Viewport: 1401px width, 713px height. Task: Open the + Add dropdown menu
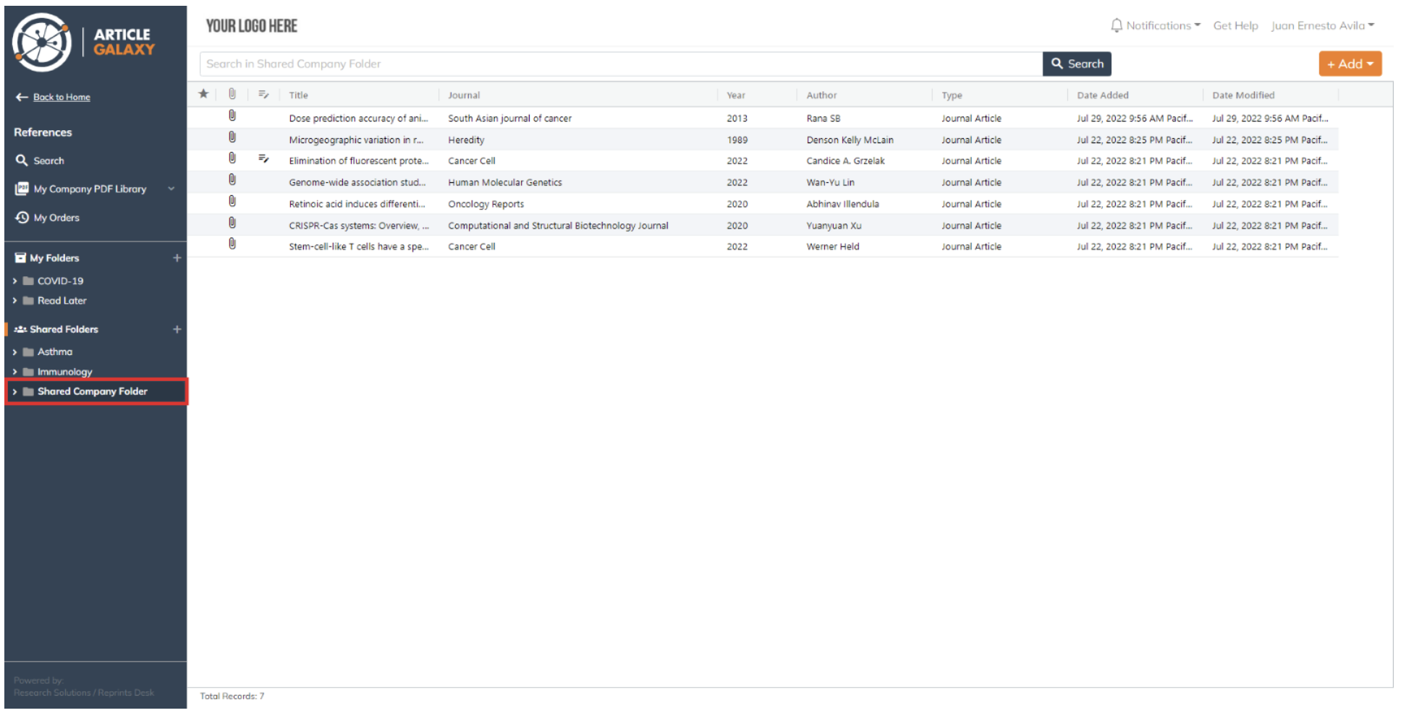pos(1349,64)
